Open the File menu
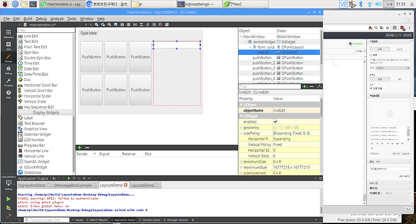Viewport: 416px width, 224px height. point(6,18)
